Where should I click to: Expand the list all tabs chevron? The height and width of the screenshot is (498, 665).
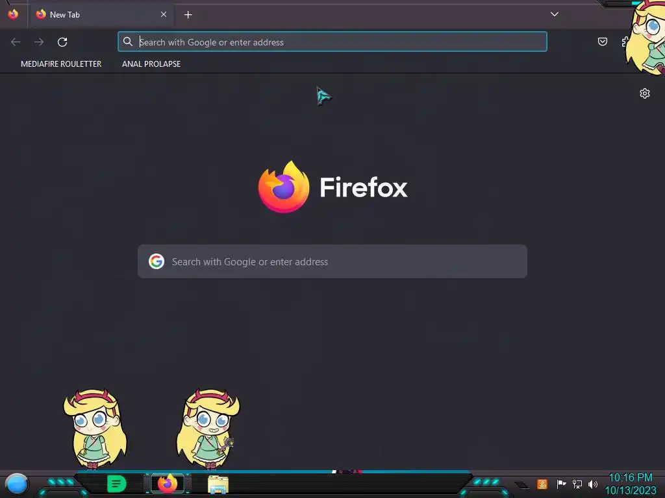pyautogui.click(x=555, y=14)
